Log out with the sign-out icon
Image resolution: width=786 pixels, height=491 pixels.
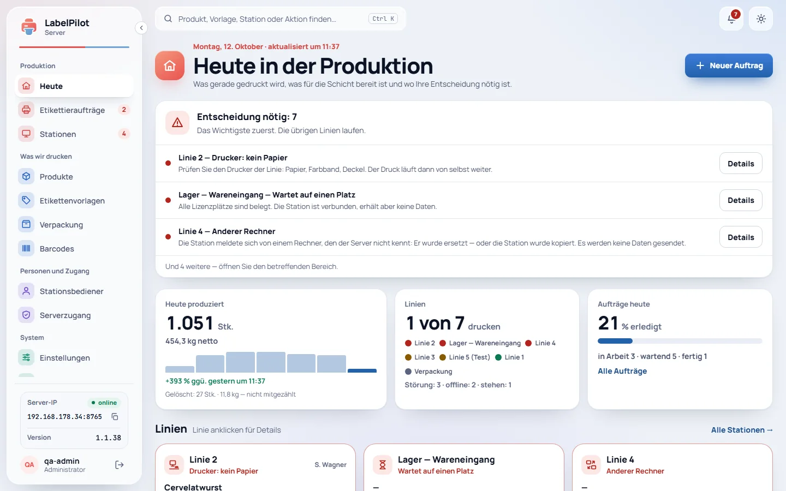click(120, 465)
